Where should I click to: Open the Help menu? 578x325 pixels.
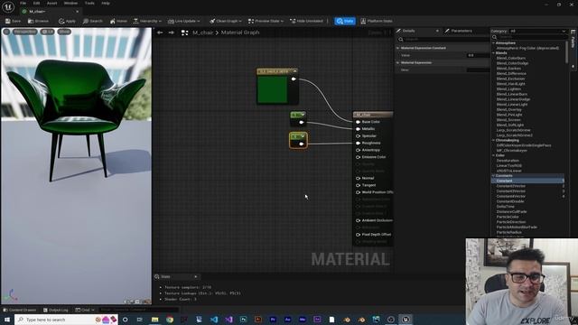click(106, 3)
